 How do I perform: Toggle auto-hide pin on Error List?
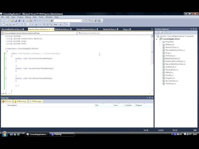[150, 98]
